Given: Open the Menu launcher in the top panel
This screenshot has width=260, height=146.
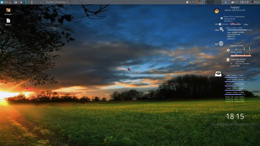Looking at the screenshot, I should [4, 2].
